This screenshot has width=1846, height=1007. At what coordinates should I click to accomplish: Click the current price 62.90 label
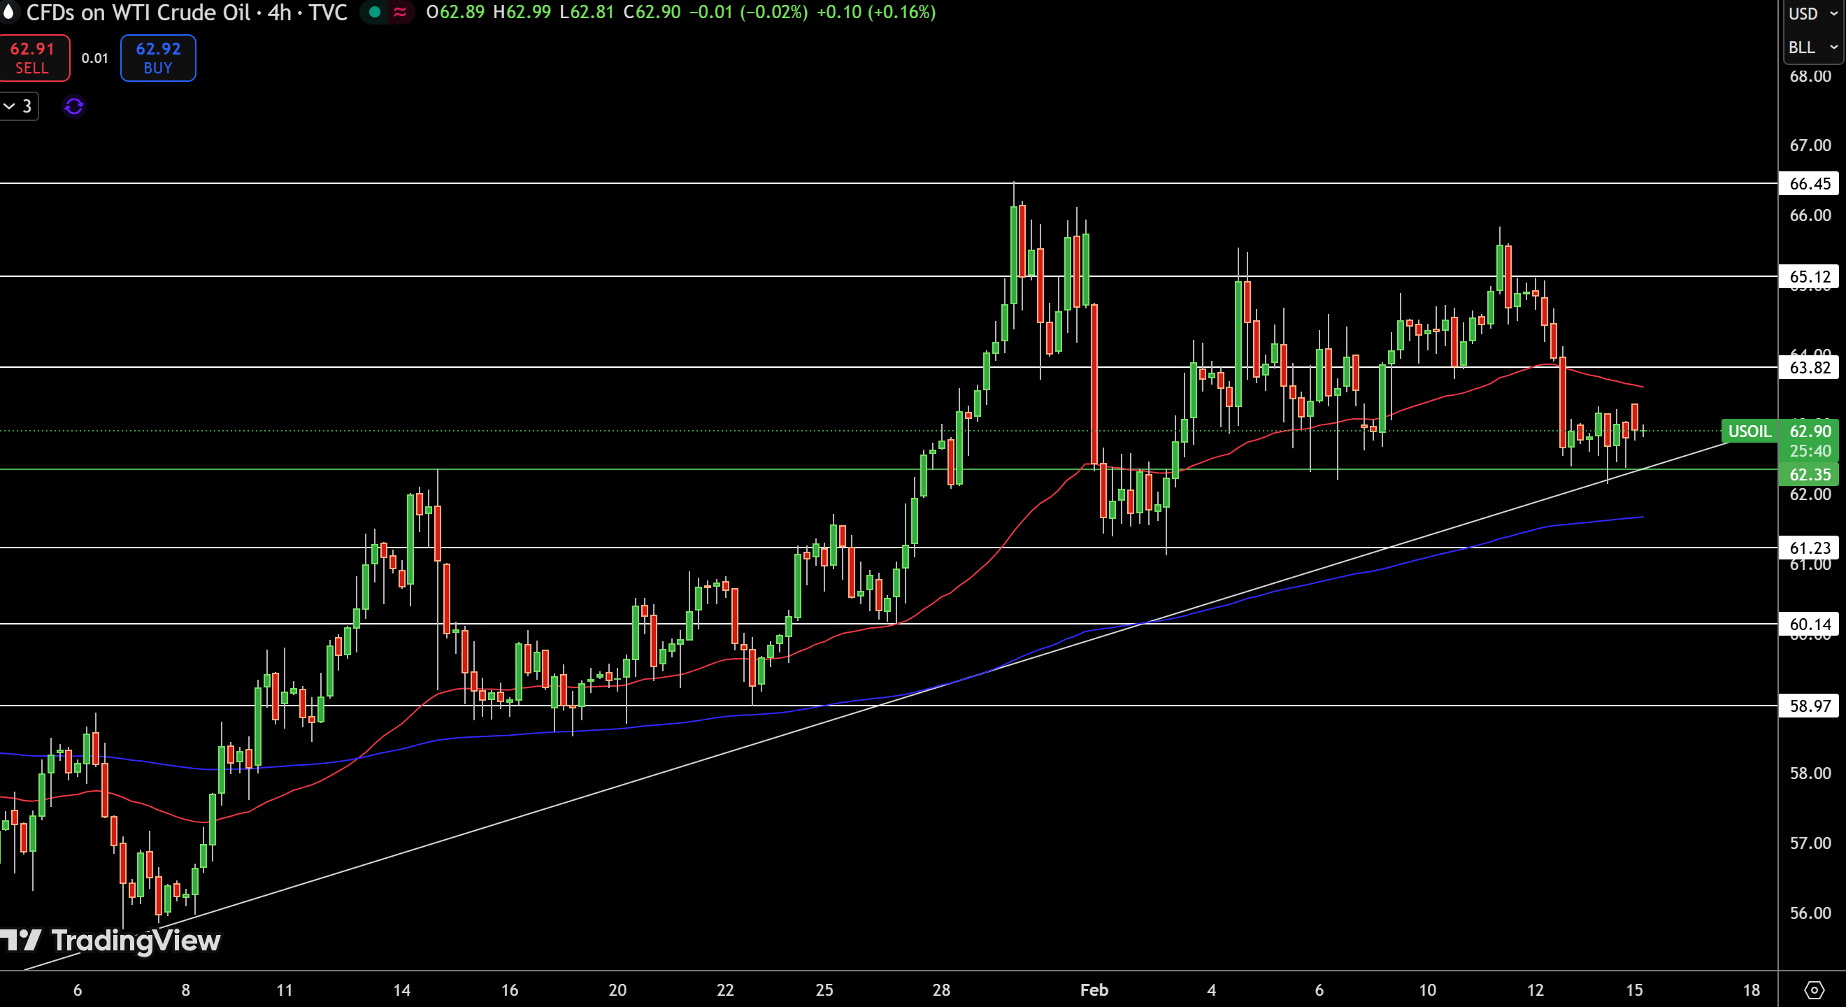tap(1810, 431)
